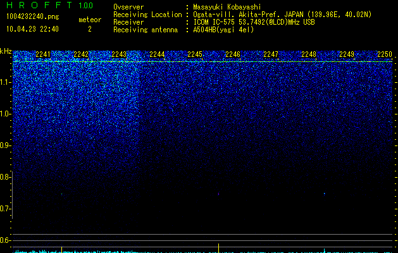Viewport: 398px width, 253px height.
Task: Click the 1.1 kHz axis label
Action: pyautogui.click(x=5, y=82)
